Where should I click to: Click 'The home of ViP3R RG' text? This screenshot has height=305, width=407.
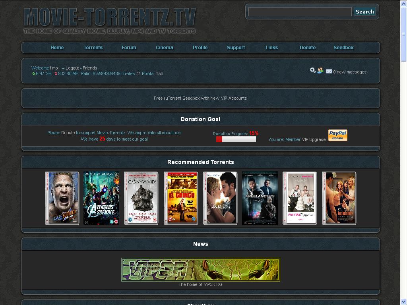pyautogui.click(x=200, y=284)
